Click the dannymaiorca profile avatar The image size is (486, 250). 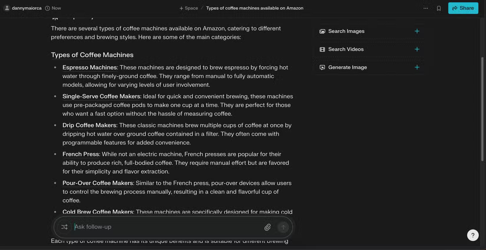point(7,8)
